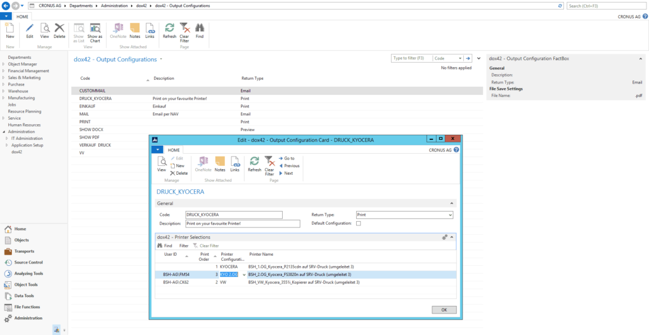Expand the IT Administration tree node

(6, 138)
